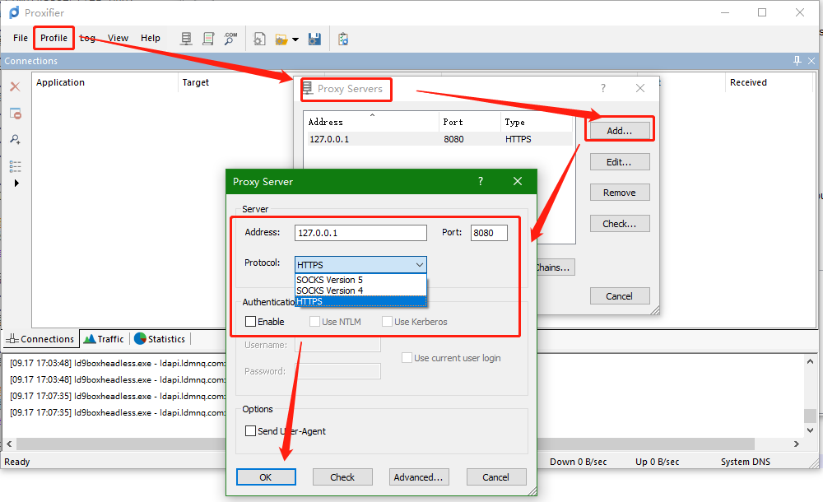Choose SOCKS Version 5 protocol

coord(360,280)
